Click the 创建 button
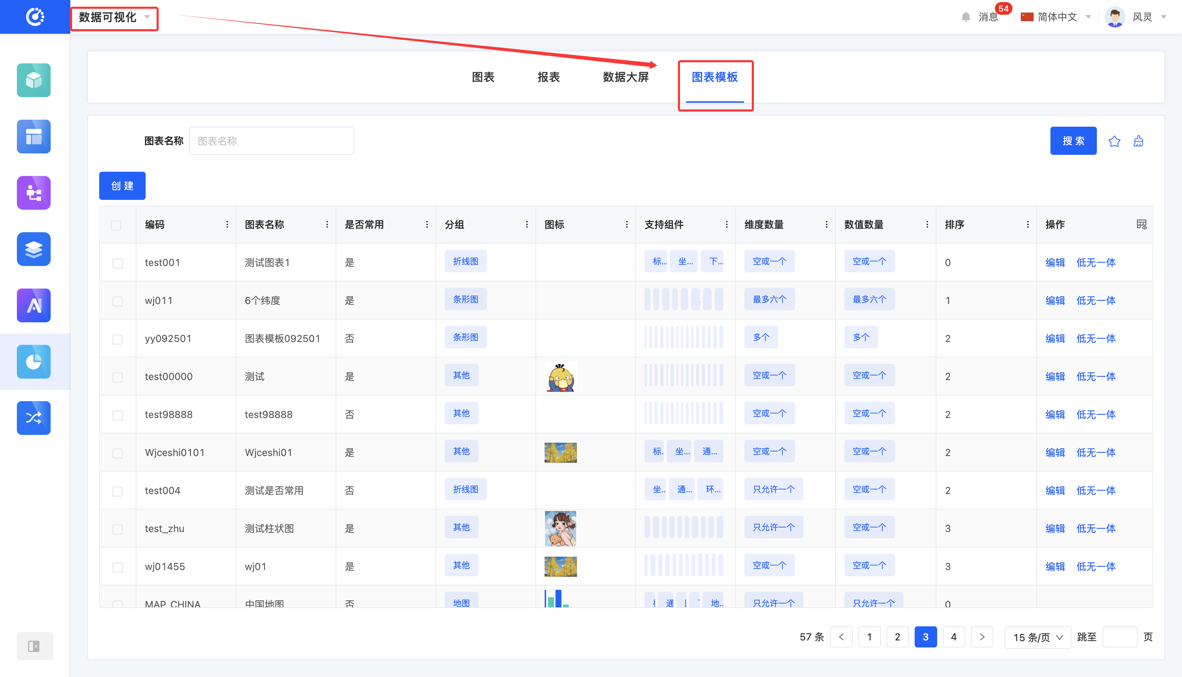The width and height of the screenshot is (1182, 677). [x=122, y=185]
